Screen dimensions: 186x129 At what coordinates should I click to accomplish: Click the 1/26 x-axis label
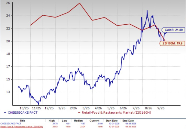[x=62, y=108]
